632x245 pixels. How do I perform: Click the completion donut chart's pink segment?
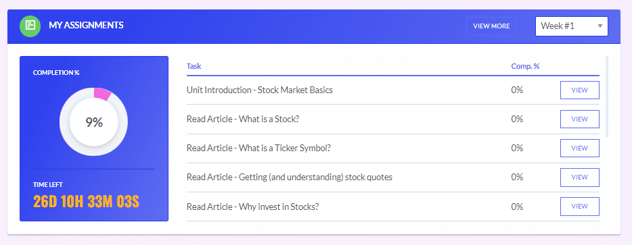tap(102, 94)
